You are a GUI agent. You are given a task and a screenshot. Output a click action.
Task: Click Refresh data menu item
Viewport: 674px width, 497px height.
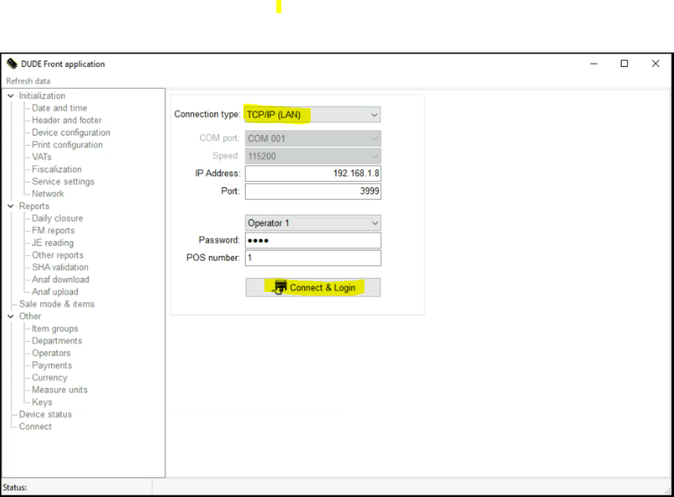pos(28,81)
